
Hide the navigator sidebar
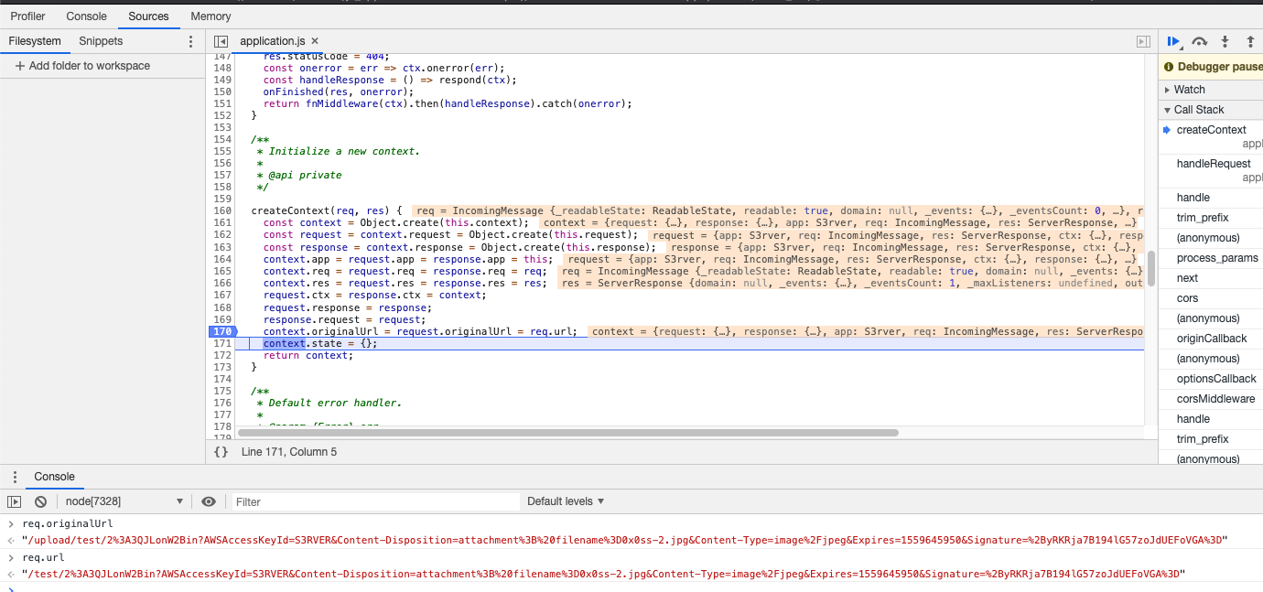221,40
